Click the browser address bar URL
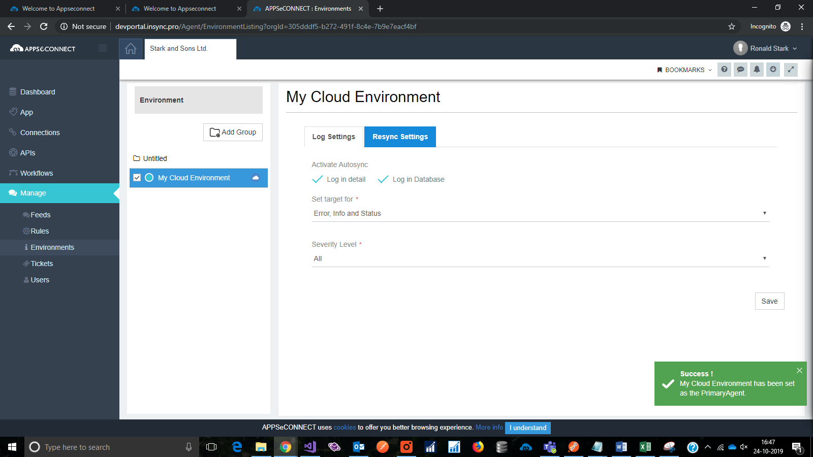Image resolution: width=813 pixels, height=457 pixels. [266, 26]
